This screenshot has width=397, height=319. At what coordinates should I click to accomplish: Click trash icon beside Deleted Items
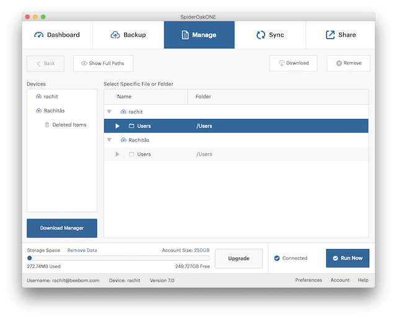47,125
